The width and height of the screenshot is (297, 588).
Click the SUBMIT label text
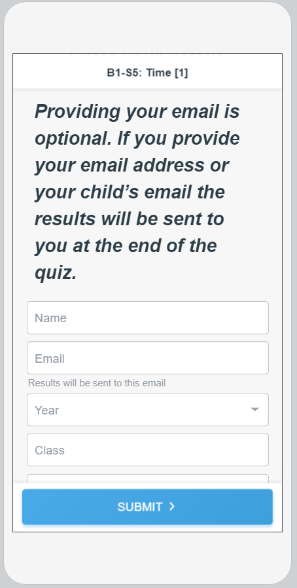point(140,507)
